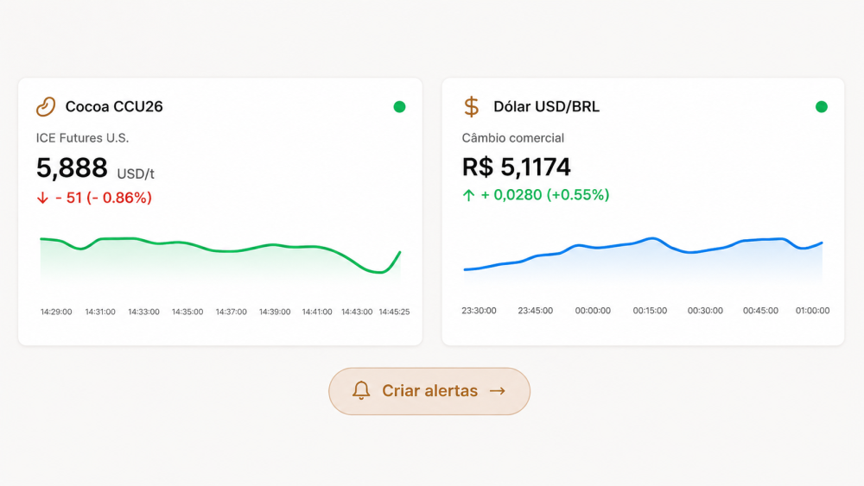Viewport: 864px width, 486px height.
Task: Click the 01:00:00 marker on dollar chart
Action: point(812,311)
